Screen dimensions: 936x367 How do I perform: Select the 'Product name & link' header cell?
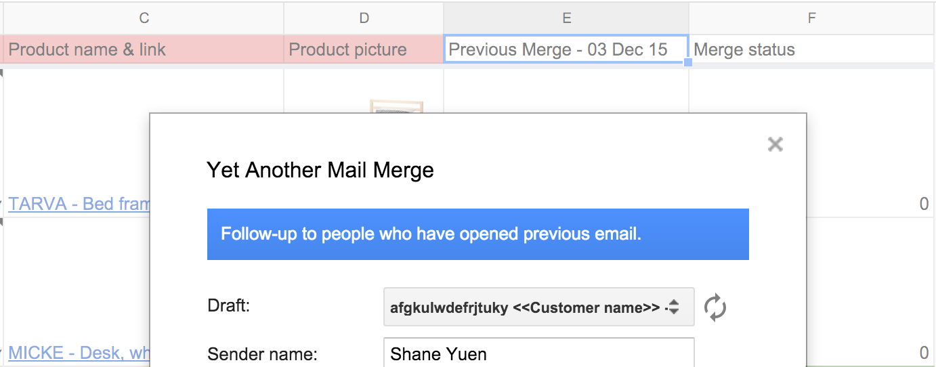[x=144, y=49]
